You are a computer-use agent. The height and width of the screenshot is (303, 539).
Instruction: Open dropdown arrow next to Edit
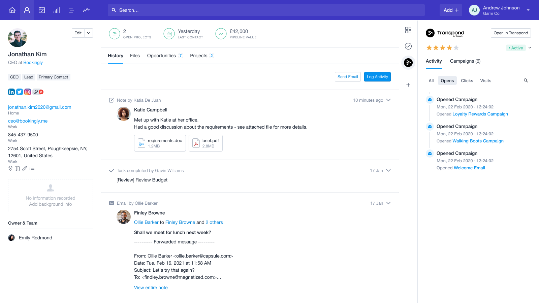point(89,33)
